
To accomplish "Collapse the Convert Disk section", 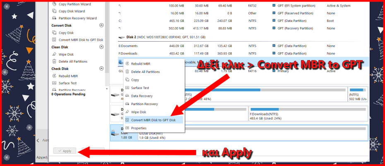I will (x=101, y=25).
